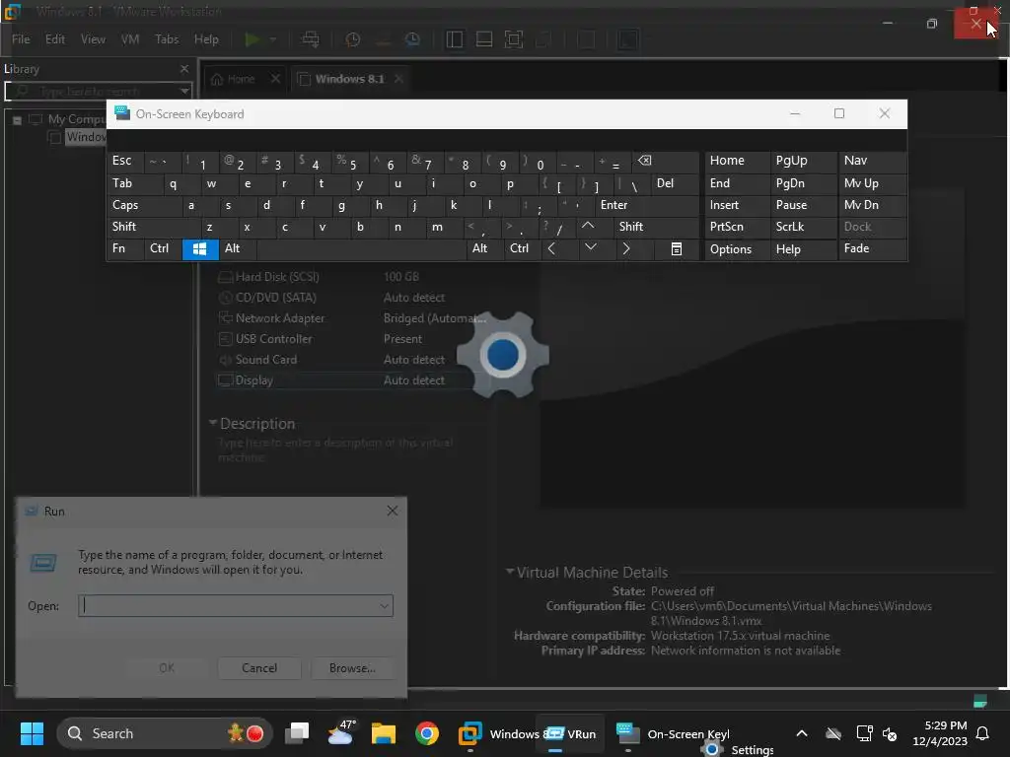Collapse the Virtual Machine Details section
The image size is (1010, 757).
point(510,571)
